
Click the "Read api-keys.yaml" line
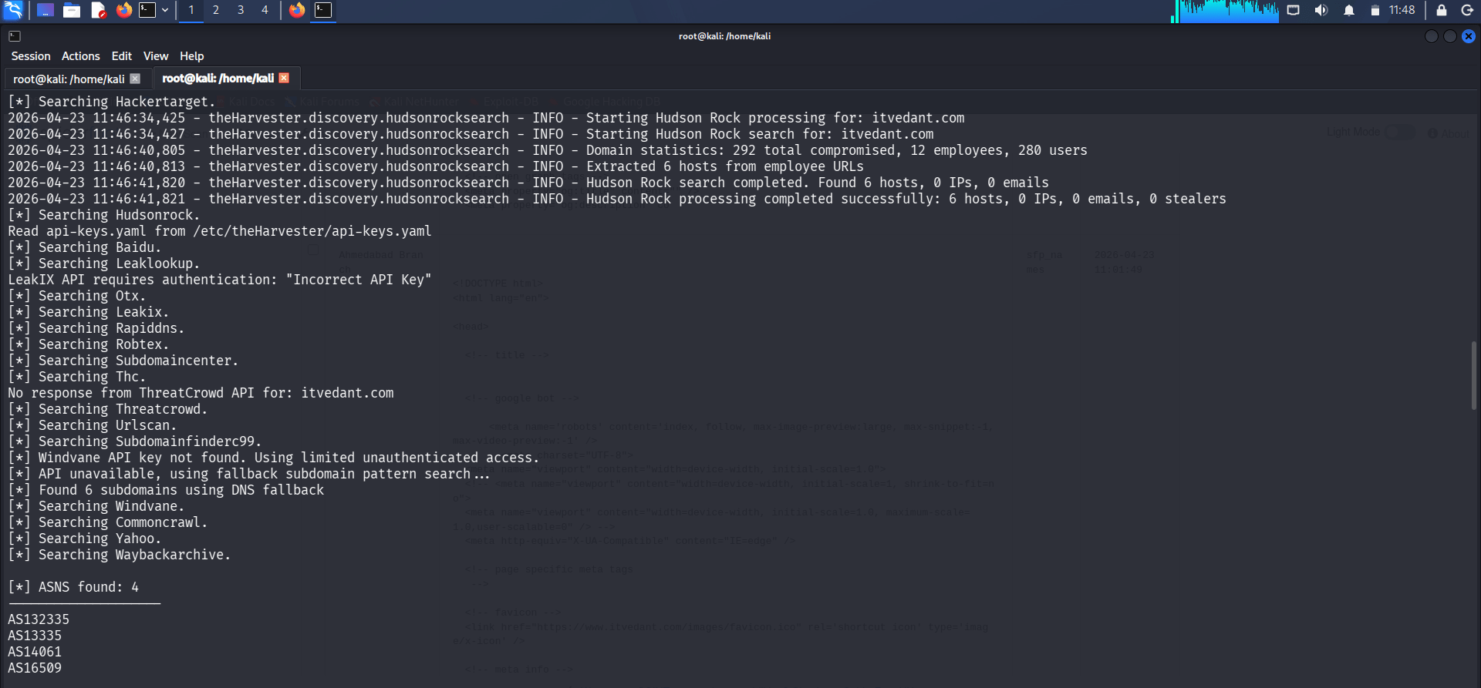220,231
